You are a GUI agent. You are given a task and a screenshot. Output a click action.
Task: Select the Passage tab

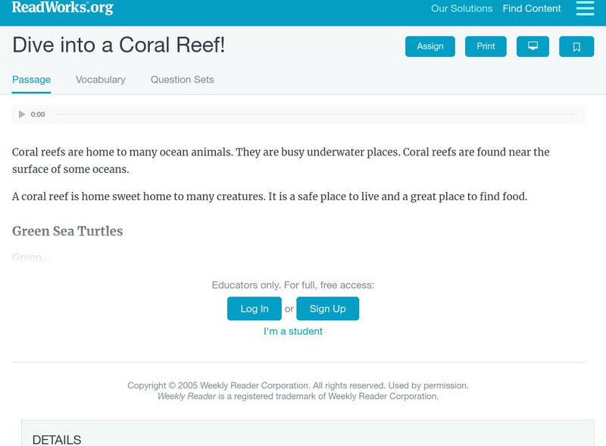point(31,80)
